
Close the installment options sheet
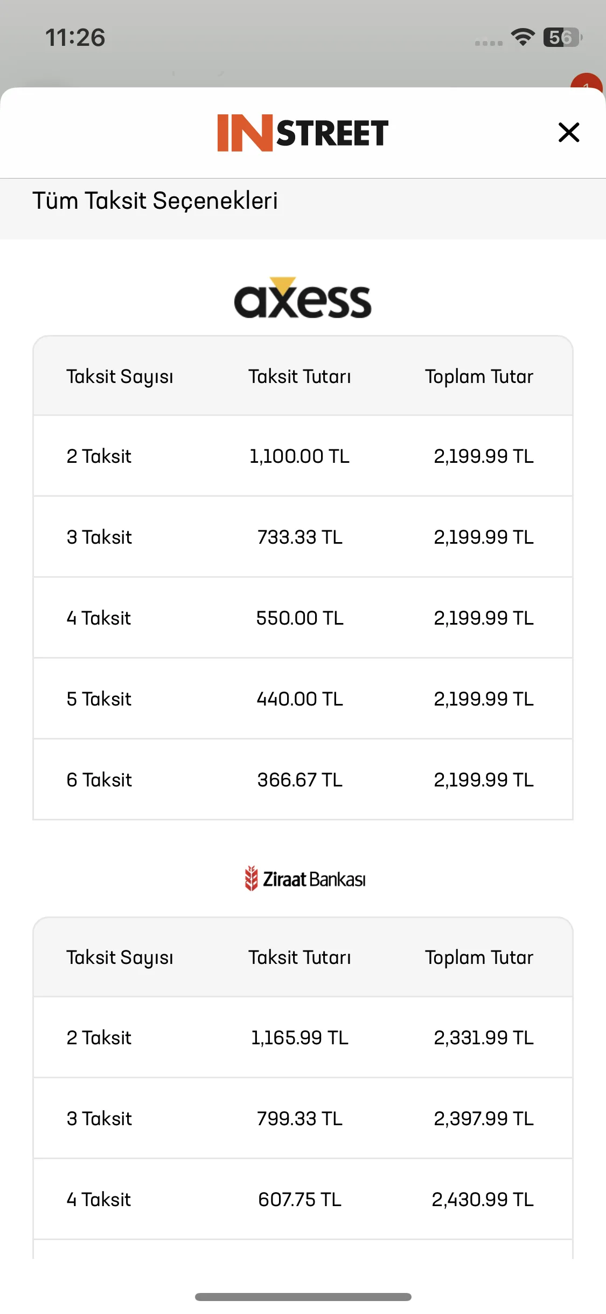click(569, 132)
